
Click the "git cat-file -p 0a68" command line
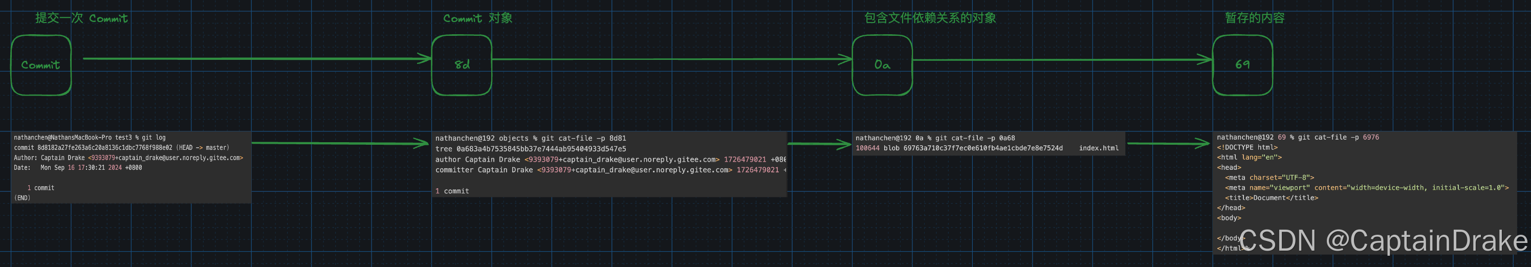click(x=935, y=138)
